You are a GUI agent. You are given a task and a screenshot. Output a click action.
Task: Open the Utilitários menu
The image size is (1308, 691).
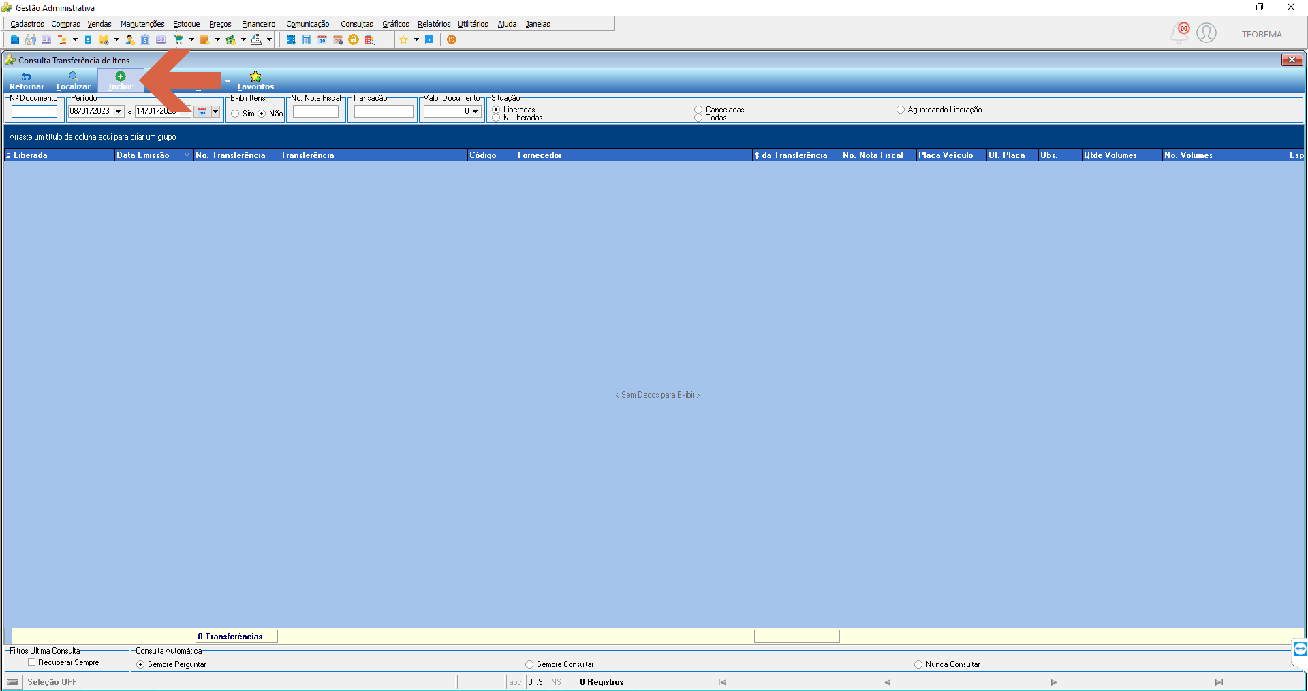click(x=473, y=24)
